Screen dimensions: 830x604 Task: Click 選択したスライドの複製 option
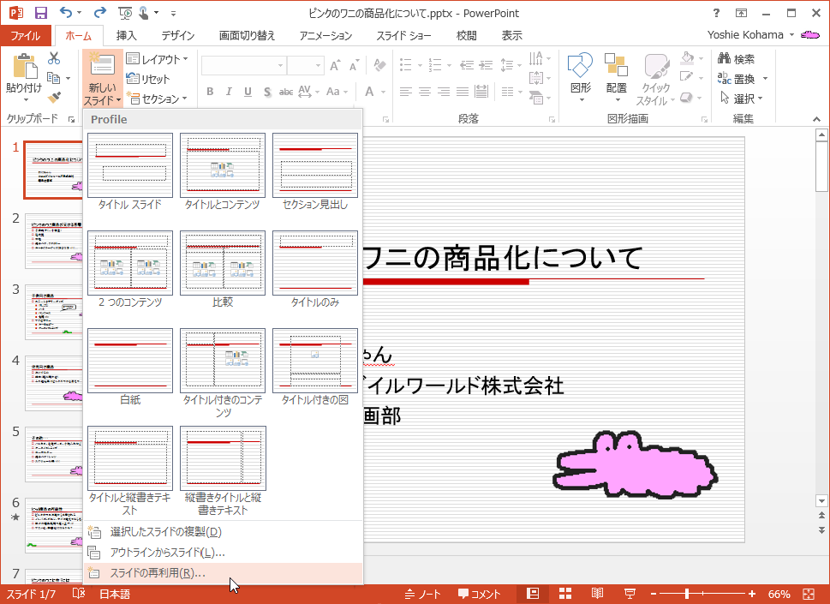(166, 532)
